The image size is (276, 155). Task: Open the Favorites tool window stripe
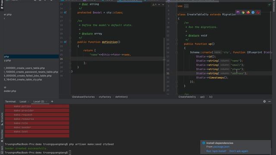(2, 136)
